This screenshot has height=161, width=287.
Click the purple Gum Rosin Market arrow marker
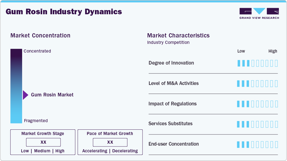[x=25, y=95]
